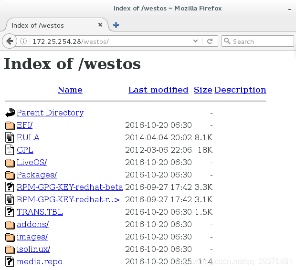The image size is (296, 270).
Task: Browse into LiveOS/ directory
Action: click(x=32, y=163)
